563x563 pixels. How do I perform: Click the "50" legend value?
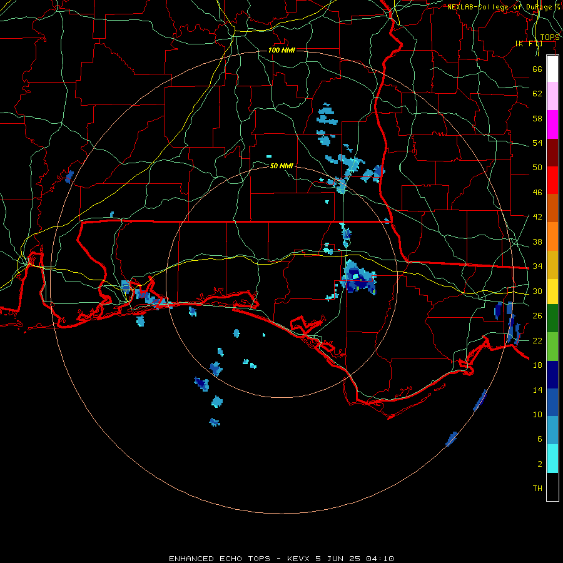(x=537, y=168)
